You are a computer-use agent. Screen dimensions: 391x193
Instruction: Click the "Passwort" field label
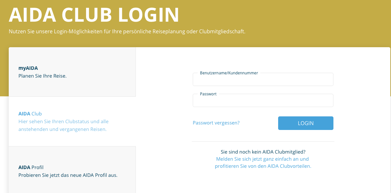[208, 94]
